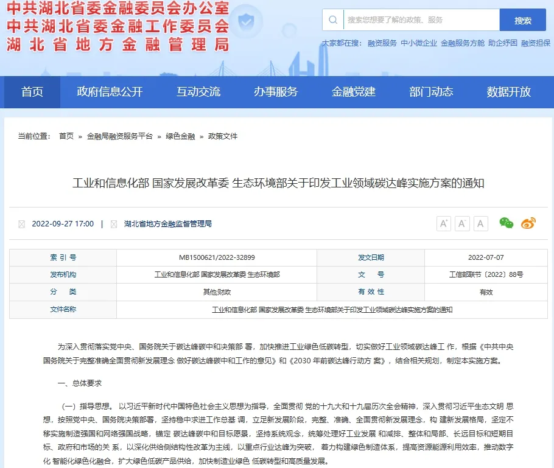Click the source icon beside 湖北省地方金融监督管理局

[x=114, y=224]
